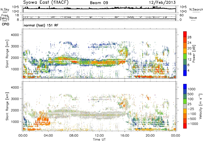Click the '28' power colorbar tick value

pos(189,37)
